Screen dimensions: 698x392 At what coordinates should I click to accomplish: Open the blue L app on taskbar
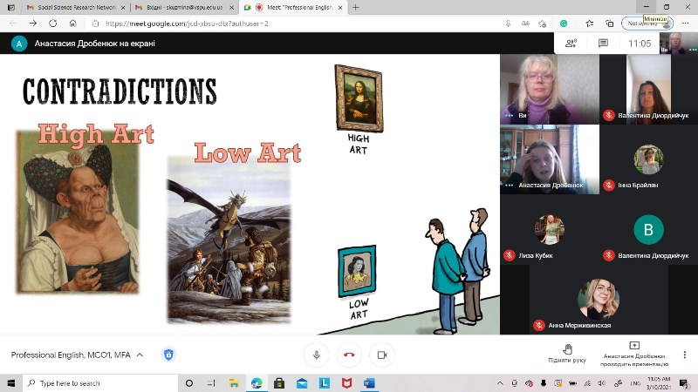[x=325, y=383]
